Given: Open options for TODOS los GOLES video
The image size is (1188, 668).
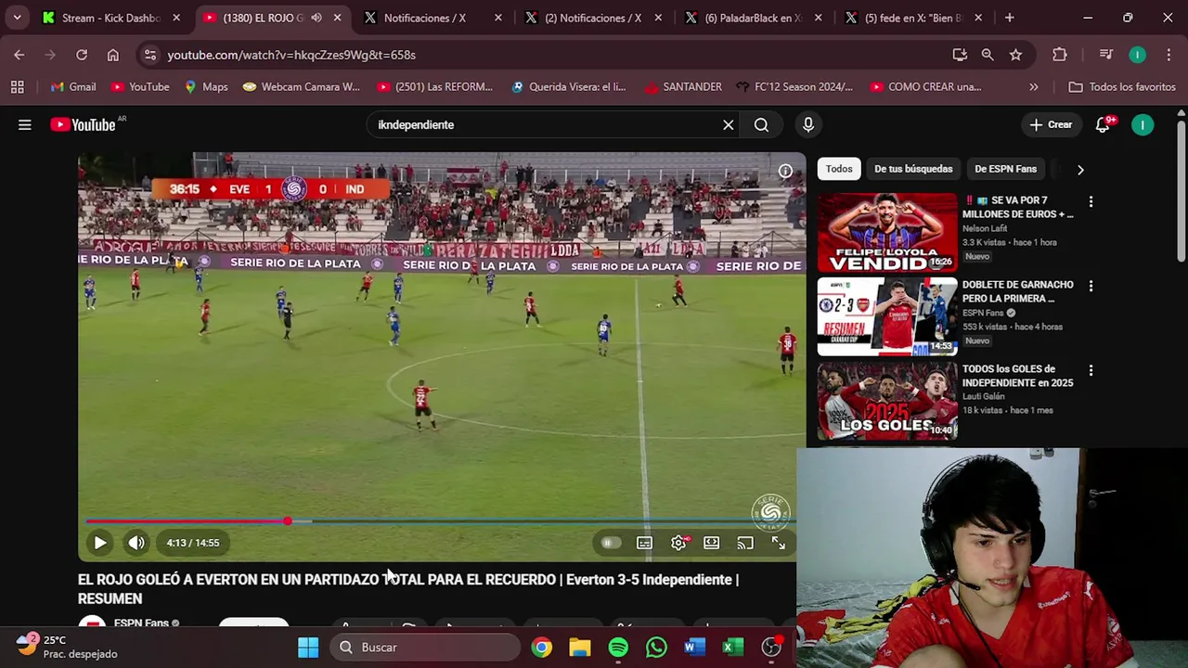Looking at the screenshot, I should 1091,370.
